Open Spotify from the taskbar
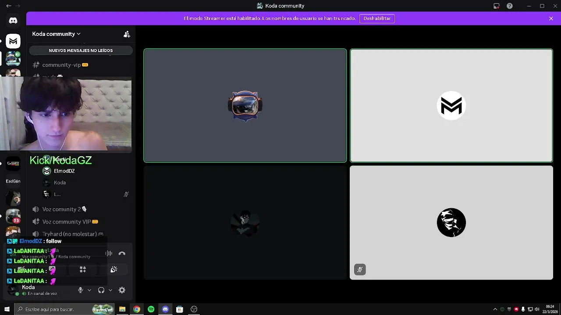Screen dimensions: 561x315 151,309
